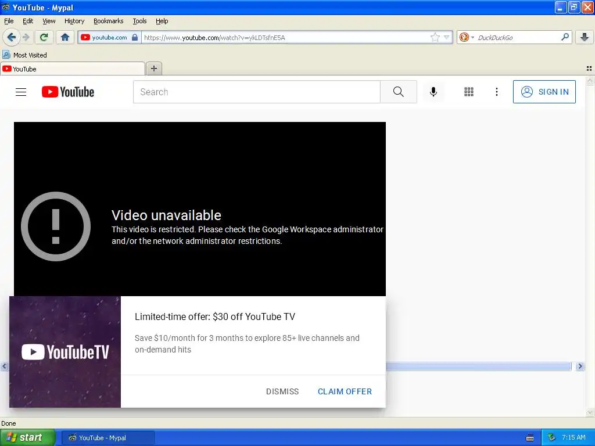Screen dimensions: 595x446
Task: Open the address bar history dropdown arrow
Action: pos(447,37)
